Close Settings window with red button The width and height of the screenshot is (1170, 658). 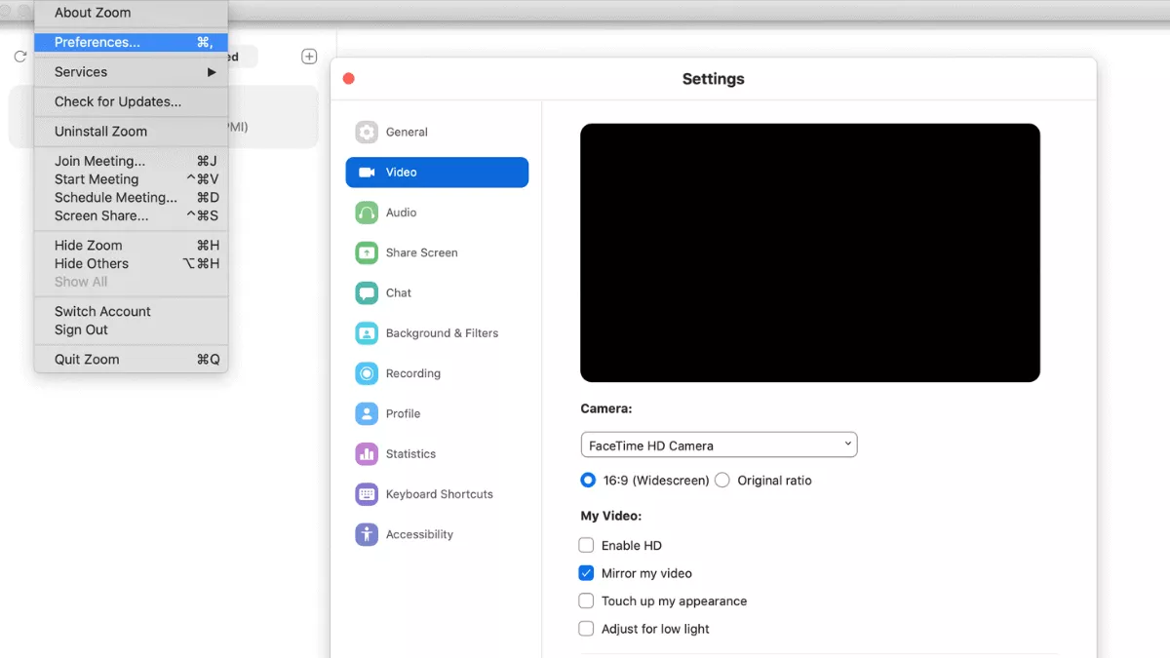tap(349, 79)
